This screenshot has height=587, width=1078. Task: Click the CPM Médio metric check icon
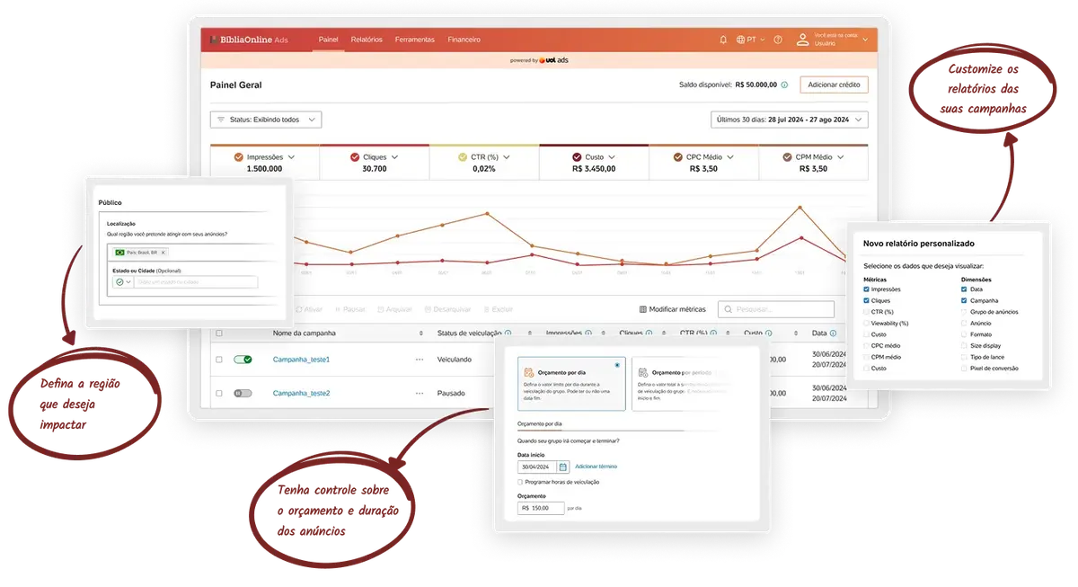click(x=787, y=156)
